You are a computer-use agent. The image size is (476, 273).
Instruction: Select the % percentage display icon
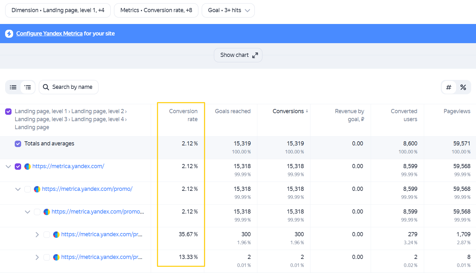(463, 87)
